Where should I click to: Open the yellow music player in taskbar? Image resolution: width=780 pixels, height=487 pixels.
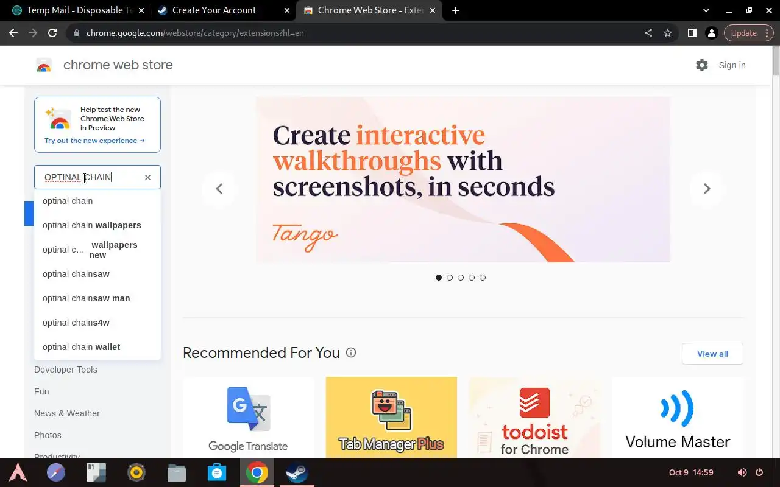[136, 472]
